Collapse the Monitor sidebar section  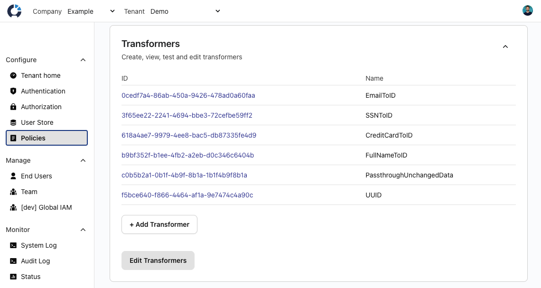[x=83, y=230]
